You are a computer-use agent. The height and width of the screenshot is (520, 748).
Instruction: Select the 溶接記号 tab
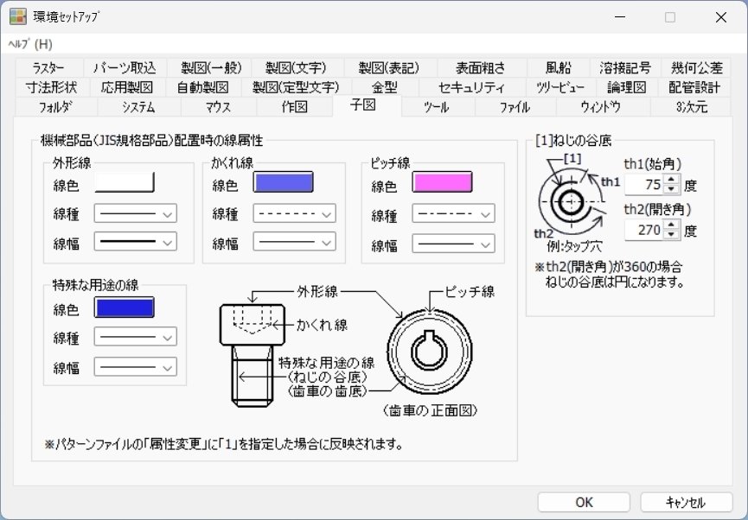tap(625, 67)
